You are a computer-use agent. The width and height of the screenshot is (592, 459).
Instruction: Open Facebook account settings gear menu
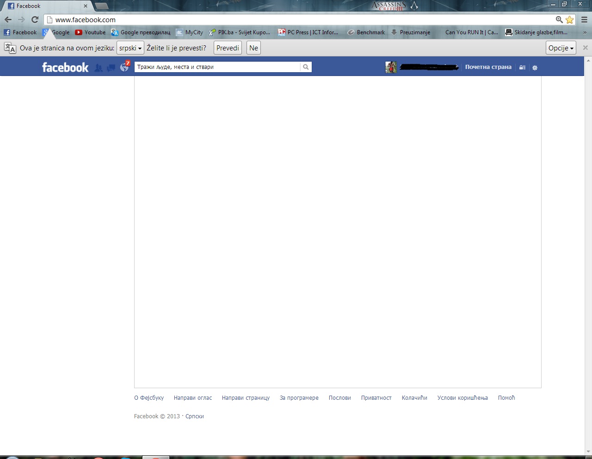[x=535, y=68]
